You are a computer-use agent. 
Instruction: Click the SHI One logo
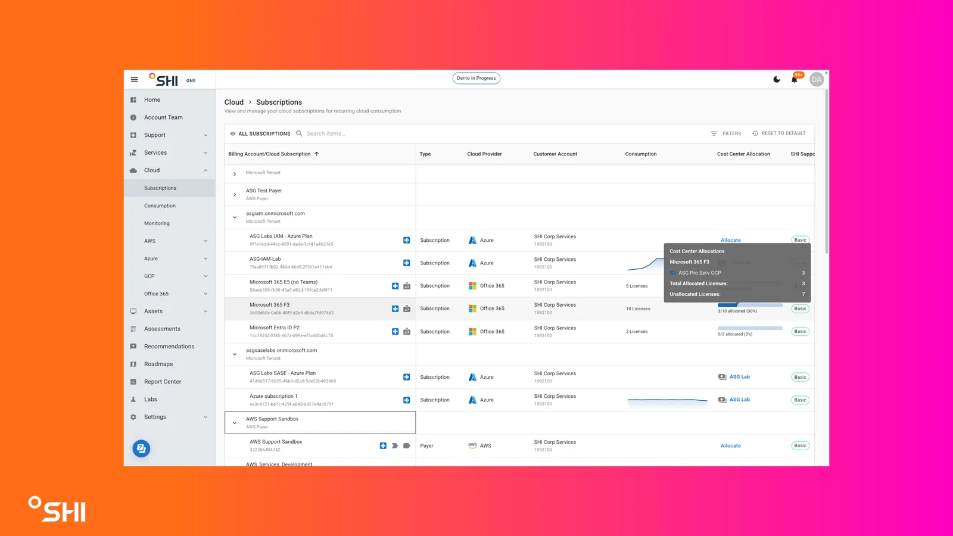(172, 80)
